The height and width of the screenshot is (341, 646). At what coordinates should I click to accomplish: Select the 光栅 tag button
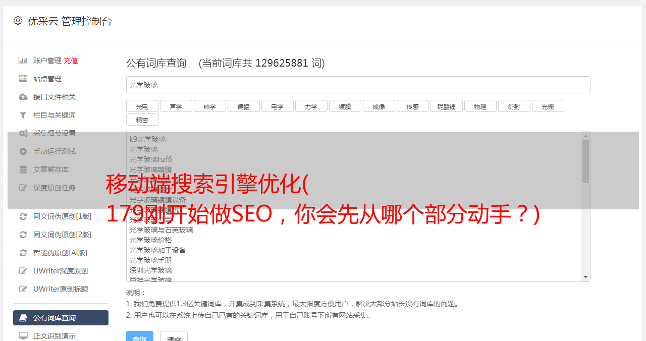point(548,106)
